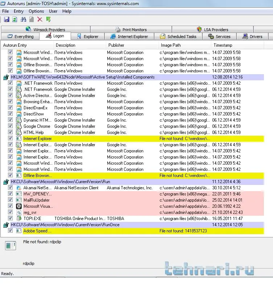Open the Internet Explorer tab
The width and height of the screenshot is (273, 287).
tap(129, 37)
